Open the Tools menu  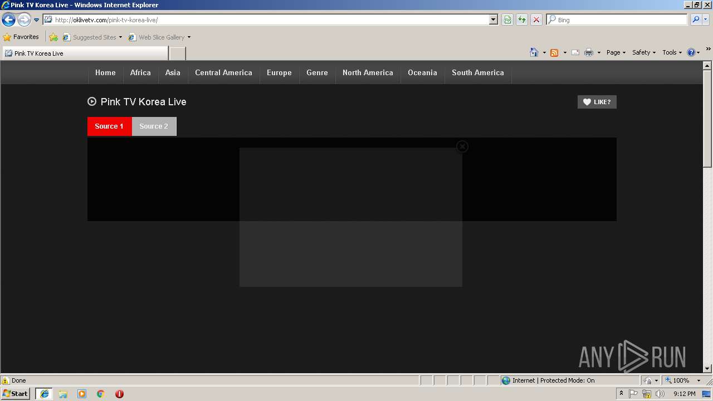[672, 52]
